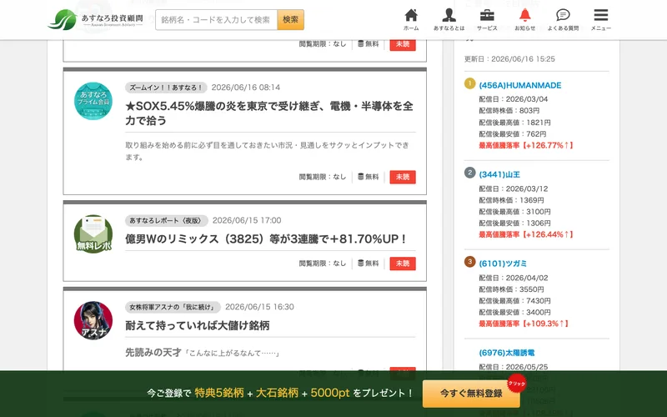Open サービス briefcase icon

click(487, 19)
